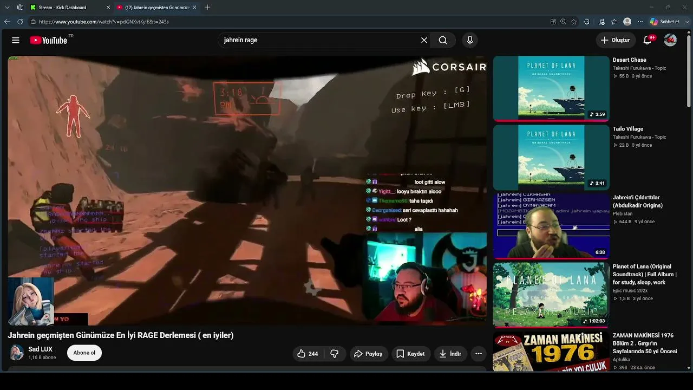693x390 pixels.
Task: Save the video with Kaydet
Action: [411, 354]
